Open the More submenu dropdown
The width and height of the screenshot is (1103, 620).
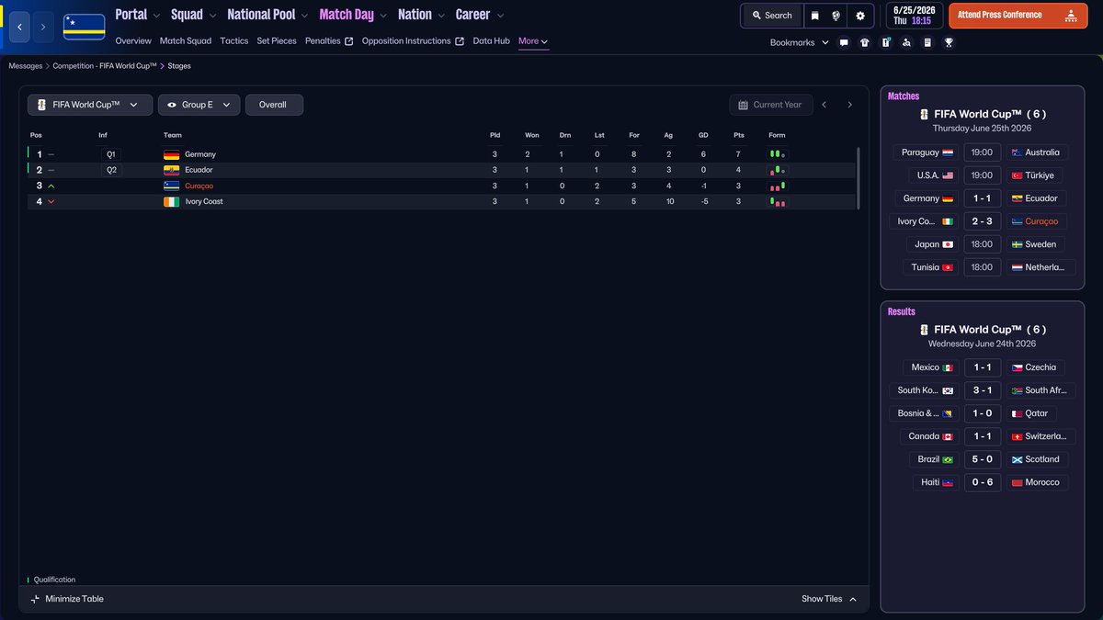pyautogui.click(x=533, y=41)
